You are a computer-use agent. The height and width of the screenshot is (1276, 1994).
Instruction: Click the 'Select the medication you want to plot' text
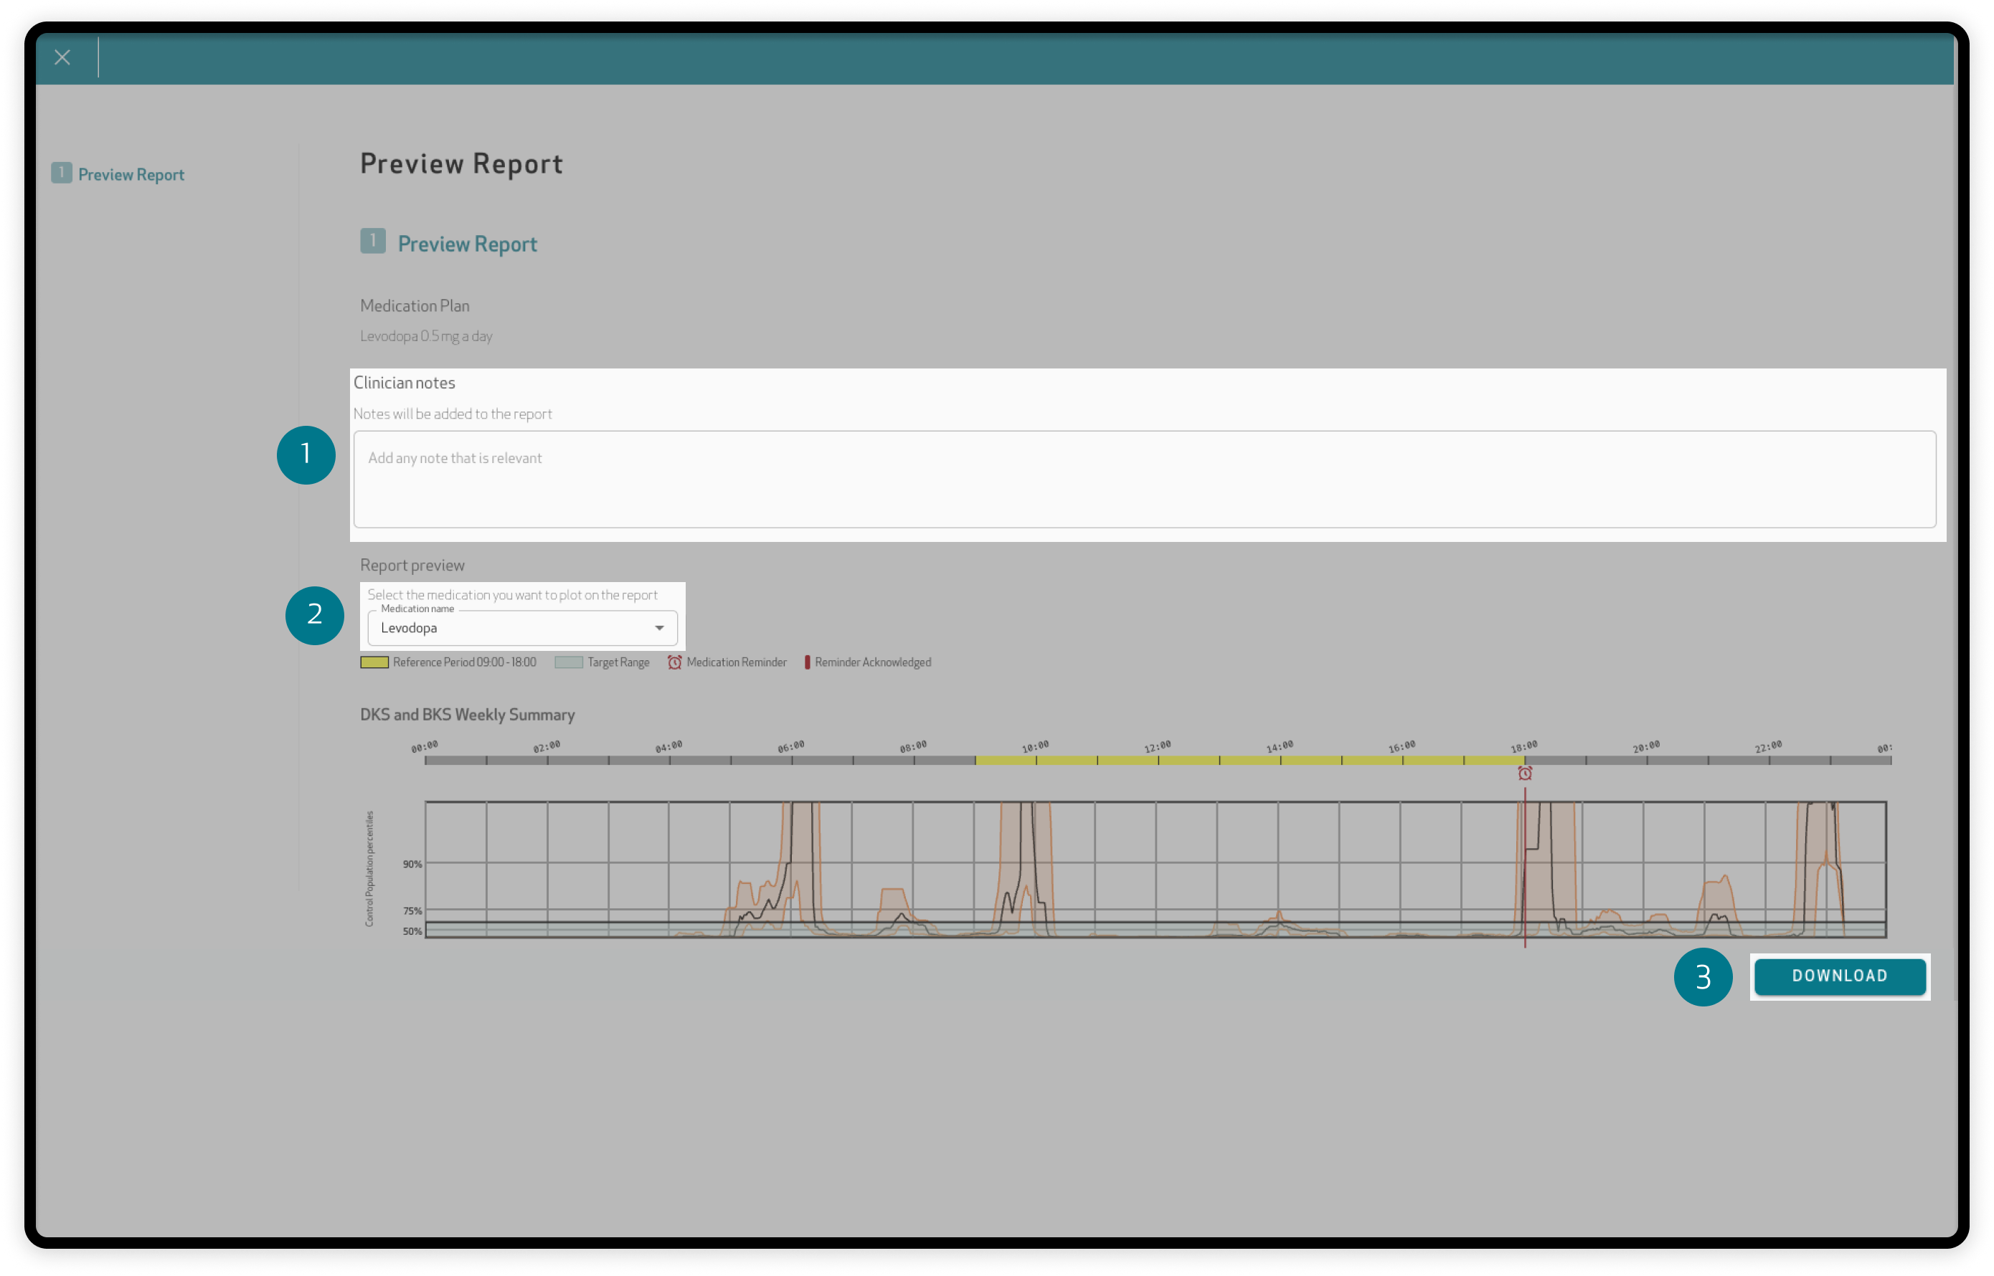click(x=512, y=595)
